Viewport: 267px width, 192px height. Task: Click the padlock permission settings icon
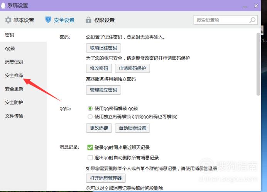click(88, 20)
